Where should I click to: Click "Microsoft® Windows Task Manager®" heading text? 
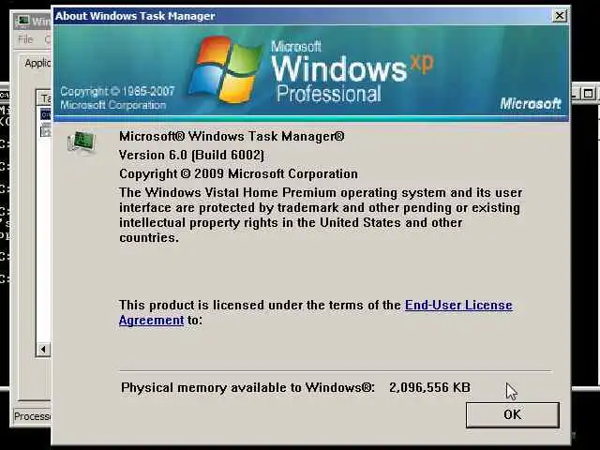[232, 136]
